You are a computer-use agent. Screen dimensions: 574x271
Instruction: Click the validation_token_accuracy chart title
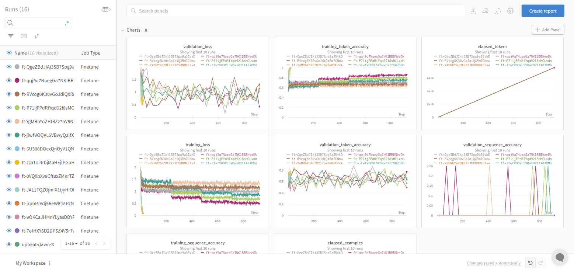click(x=345, y=145)
